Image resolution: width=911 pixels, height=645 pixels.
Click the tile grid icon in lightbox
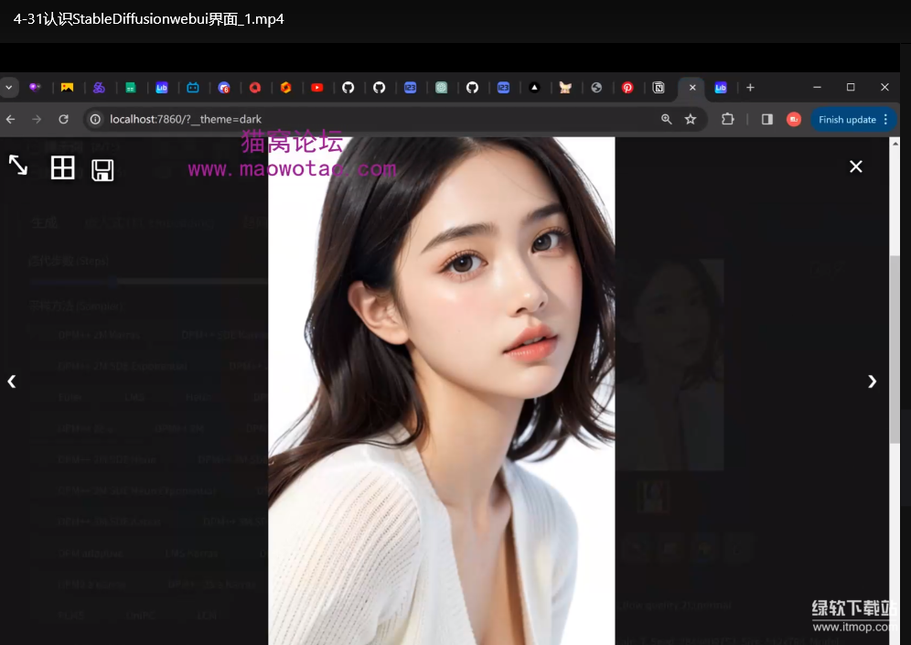pos(62,167)
